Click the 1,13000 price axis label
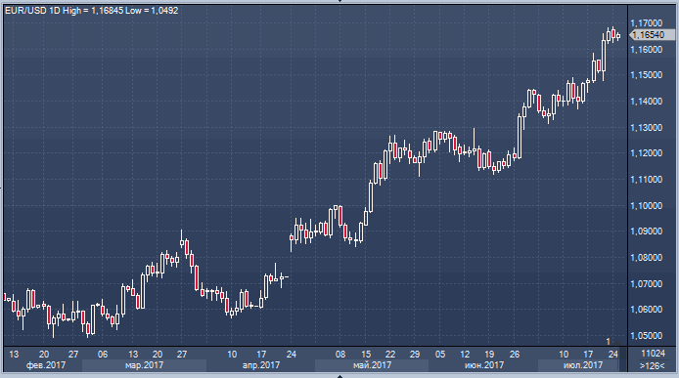679x378 pixels. pos(647,128)
